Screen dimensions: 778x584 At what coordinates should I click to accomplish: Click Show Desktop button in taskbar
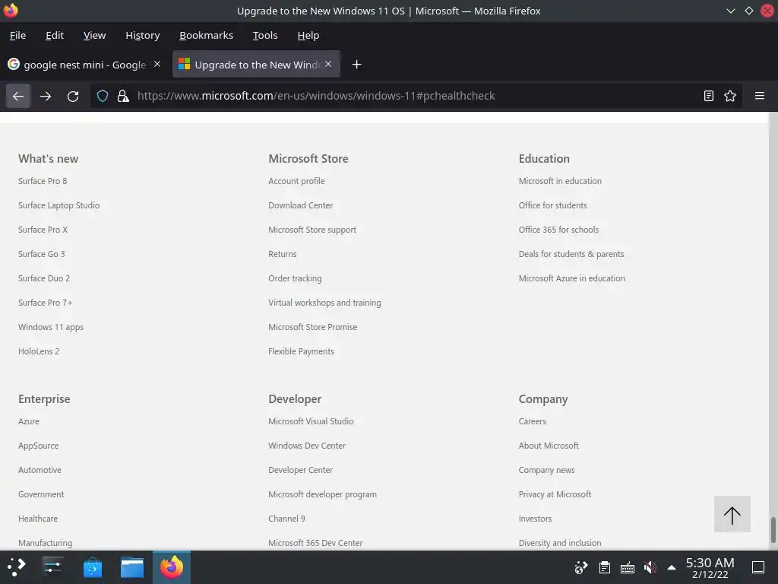tap(758, 567)
